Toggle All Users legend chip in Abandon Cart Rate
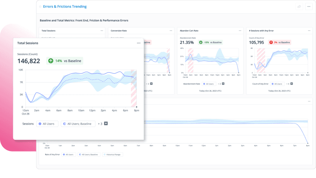The width and height of the screenshot is (316, 178). click(208, 84)
